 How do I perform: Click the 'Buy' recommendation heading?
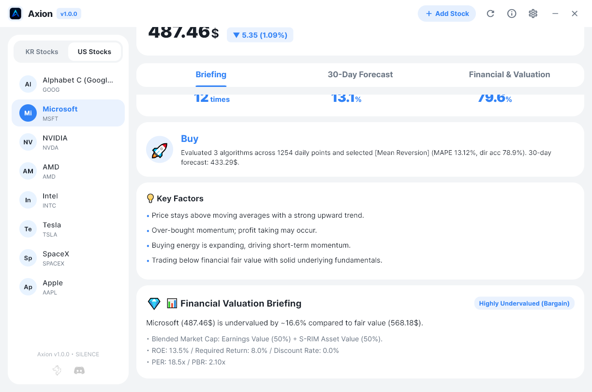tap(190, 139)
